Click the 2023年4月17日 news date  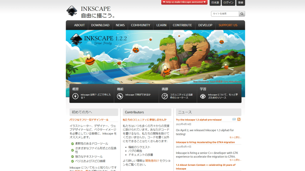point(184,147)
